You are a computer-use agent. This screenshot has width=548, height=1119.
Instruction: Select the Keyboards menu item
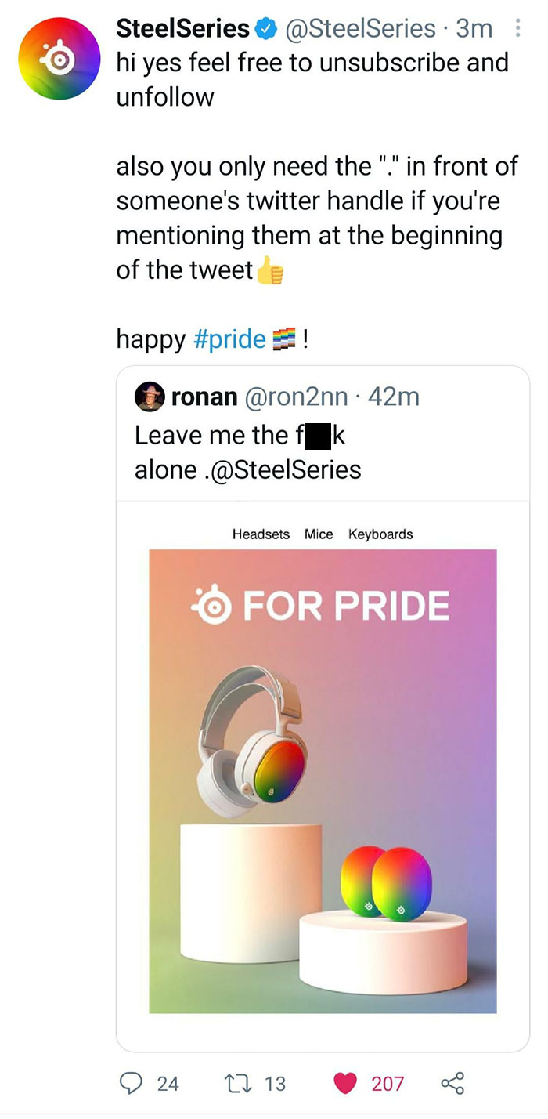point(380,534)
